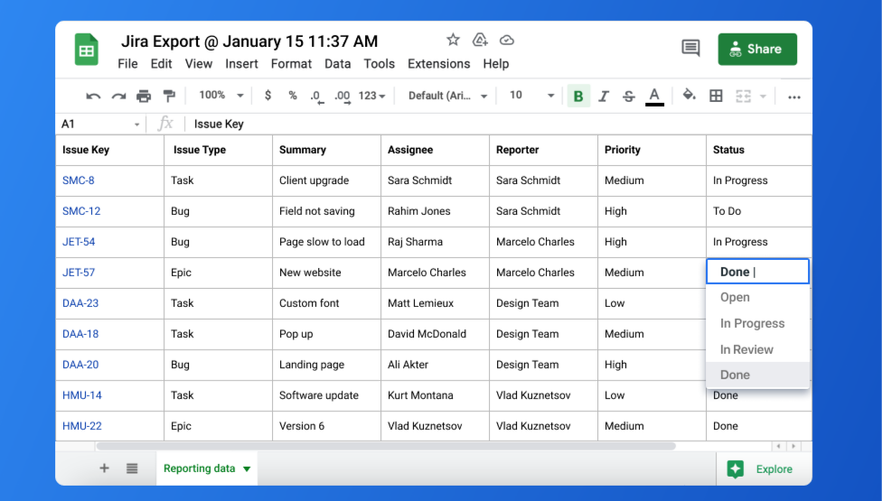Switch to the Reporting data sheet tab

click(200, 469)
